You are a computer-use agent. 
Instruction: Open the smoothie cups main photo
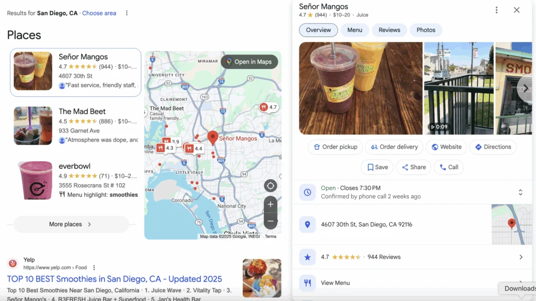[361, 88]
